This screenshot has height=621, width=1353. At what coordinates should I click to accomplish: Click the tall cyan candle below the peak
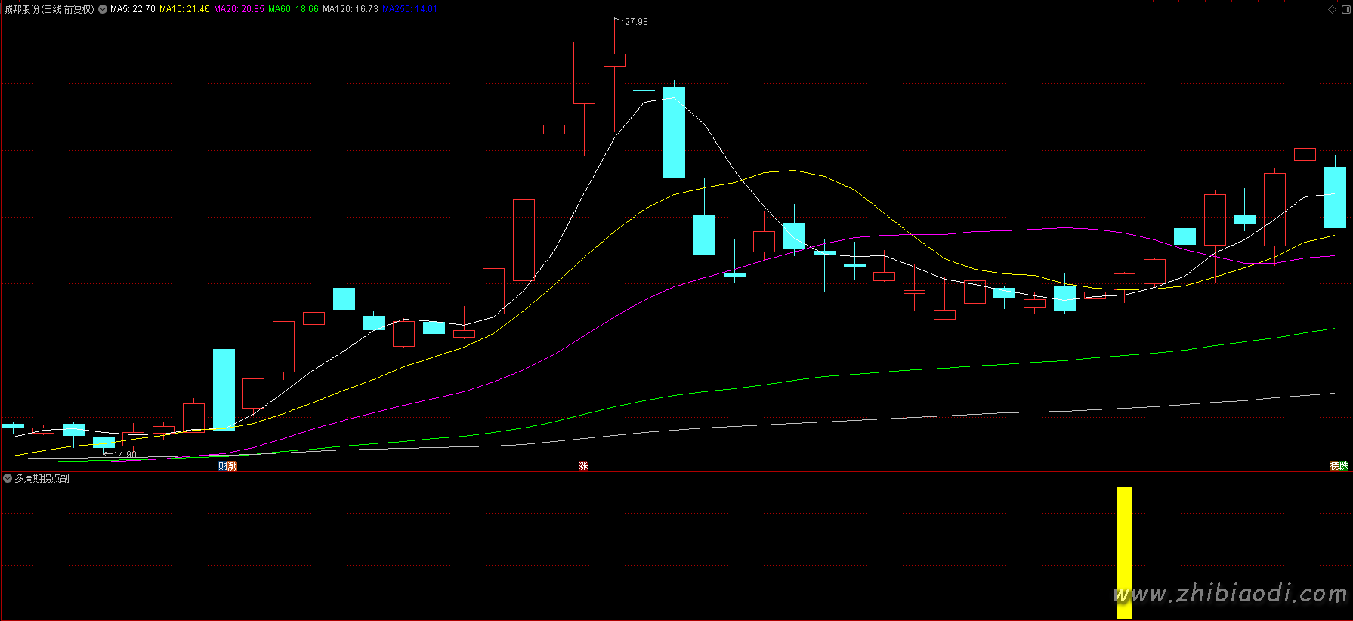pyautogui.click(x=674, y=132)
